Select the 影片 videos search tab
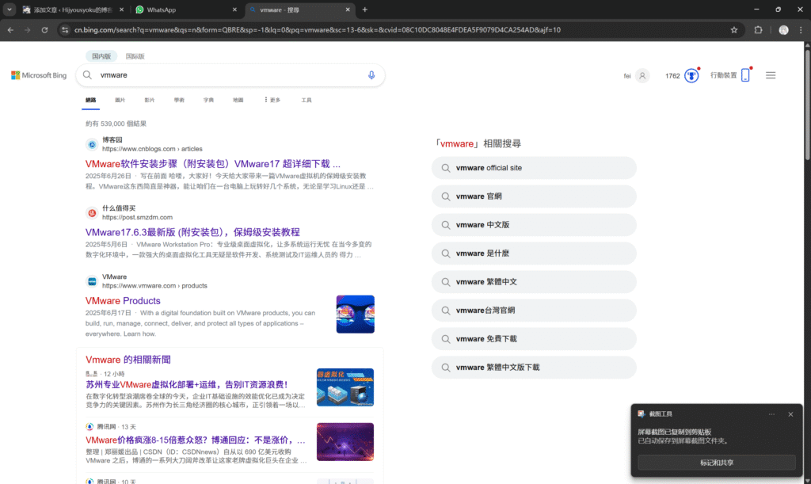Image resolution: width=811 pixels, height=484 pixels. tap(150, 100)
